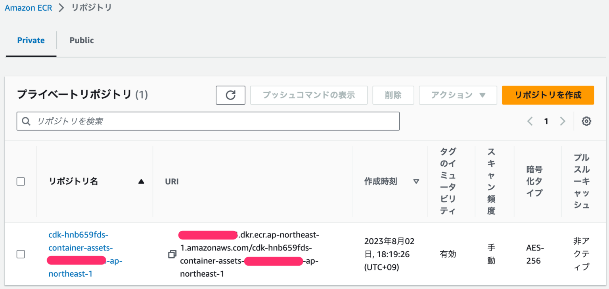The height and width of the screenshot is (289, 609).
Task: Click the リポジトリを作成 button
Action: [548, 95]
